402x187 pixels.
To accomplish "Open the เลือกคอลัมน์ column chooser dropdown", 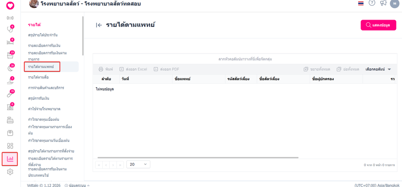I will 378,69.
